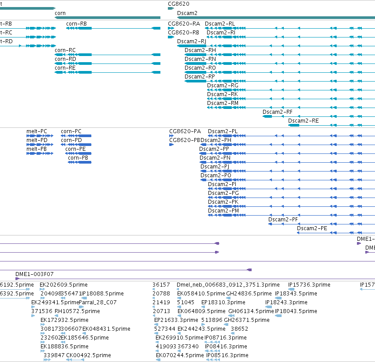This screenshot has width=375, height=362.
Task: Select the CG8620 gene label
Action: coord(178,4)
